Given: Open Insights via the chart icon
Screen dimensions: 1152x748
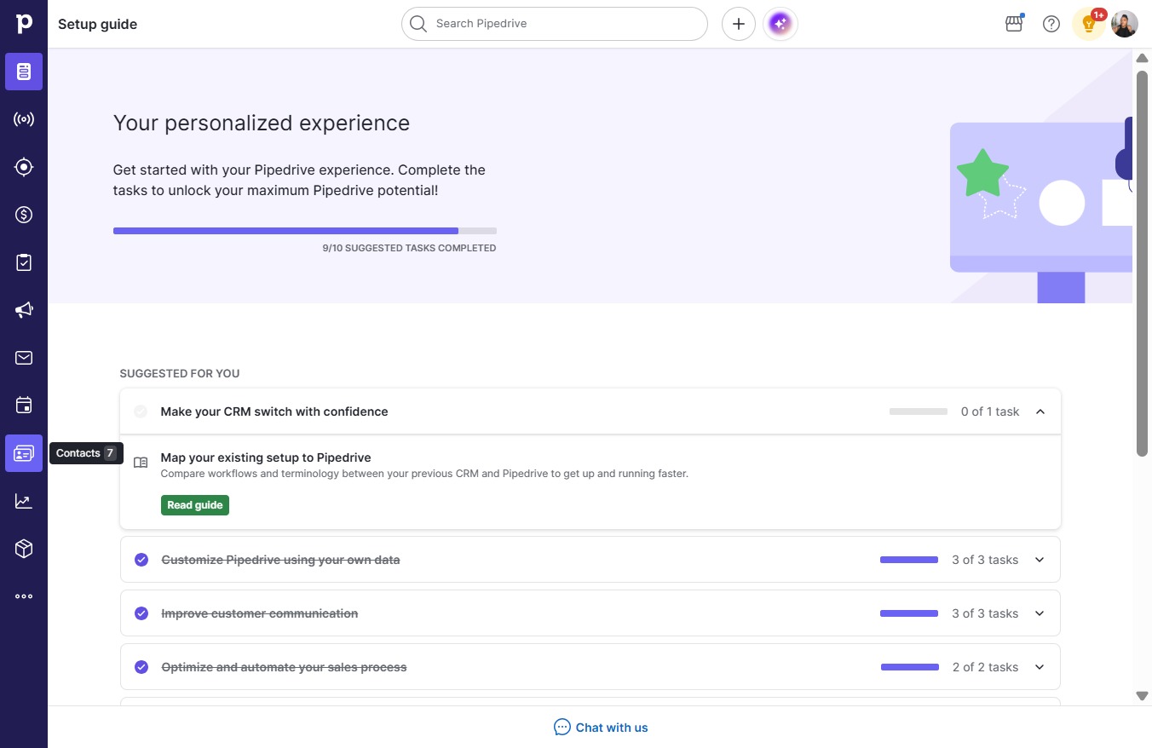Looking at the screenshot, I should pos(24,501).
